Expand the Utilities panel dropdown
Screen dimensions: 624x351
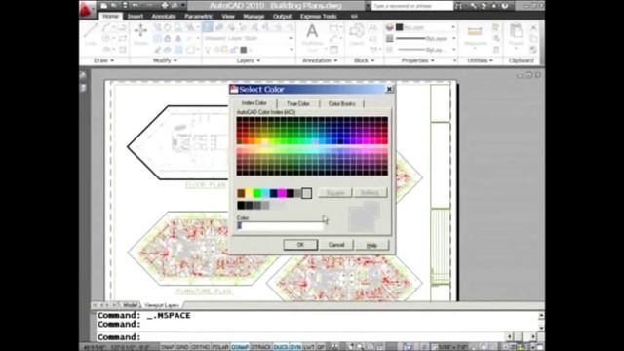(x=481, y=60)
